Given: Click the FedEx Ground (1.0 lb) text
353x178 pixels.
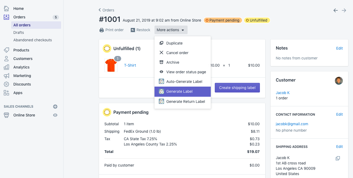Looking at the screenshot, I should click(x=142, y=131).
